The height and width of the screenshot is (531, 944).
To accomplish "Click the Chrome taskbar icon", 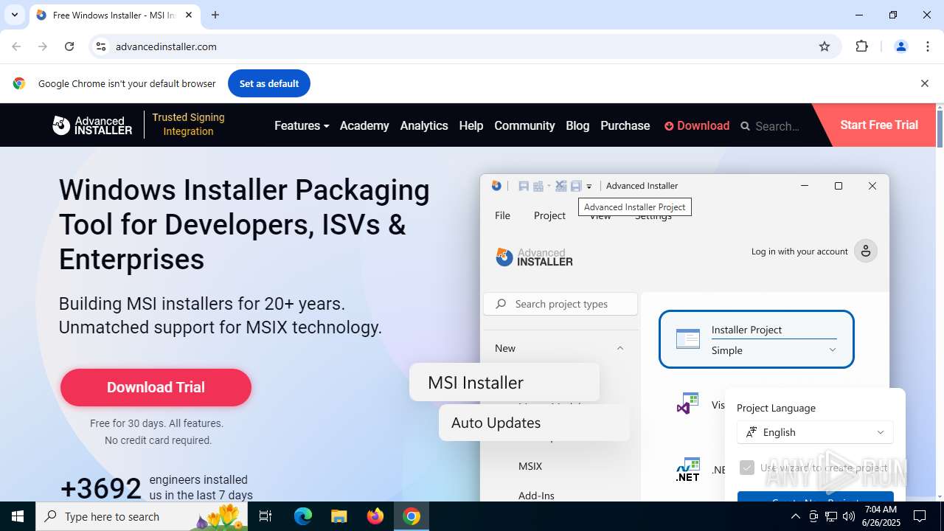I will 412,516.
